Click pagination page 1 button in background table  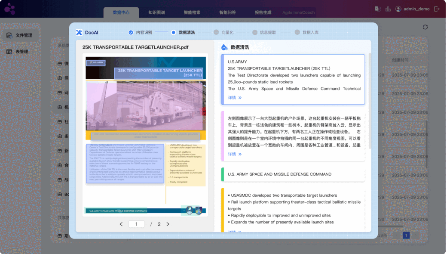tap(406, 235)
